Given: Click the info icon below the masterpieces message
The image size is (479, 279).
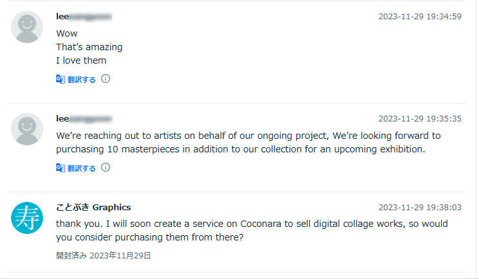Looking at the screenshot, I should coord(106,167).
